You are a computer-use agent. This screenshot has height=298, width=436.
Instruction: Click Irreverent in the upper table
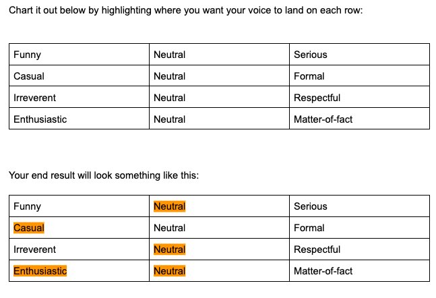(34, 98)
